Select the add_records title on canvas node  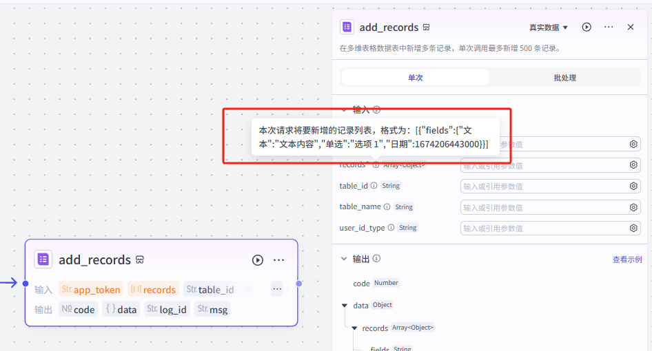pos(95,260)
